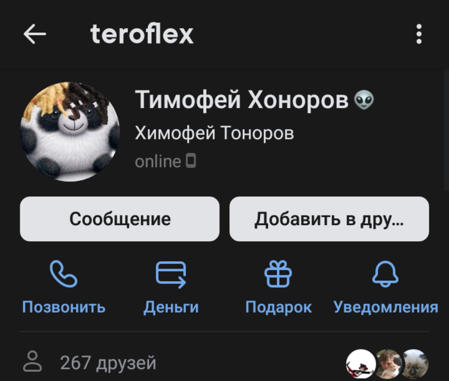Tap the gift box icon
Image resolution: width=449 pixels, height=381 pixels.
278,274
